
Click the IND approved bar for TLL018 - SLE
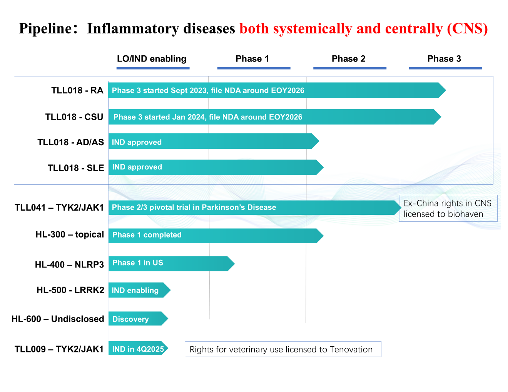click(214, 167)
